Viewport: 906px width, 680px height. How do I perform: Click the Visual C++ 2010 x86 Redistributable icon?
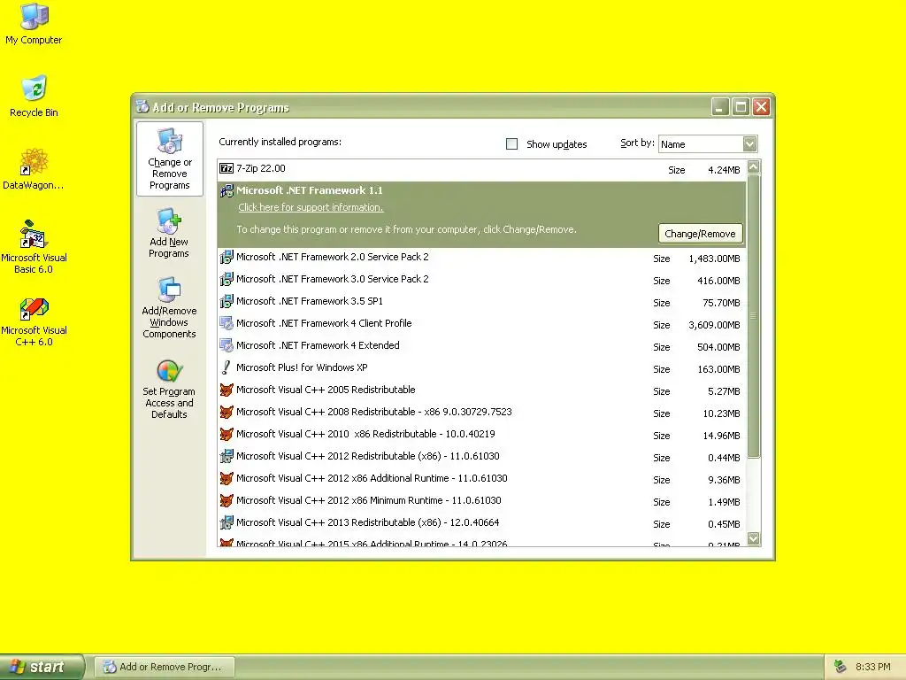[x=226, y=434]
